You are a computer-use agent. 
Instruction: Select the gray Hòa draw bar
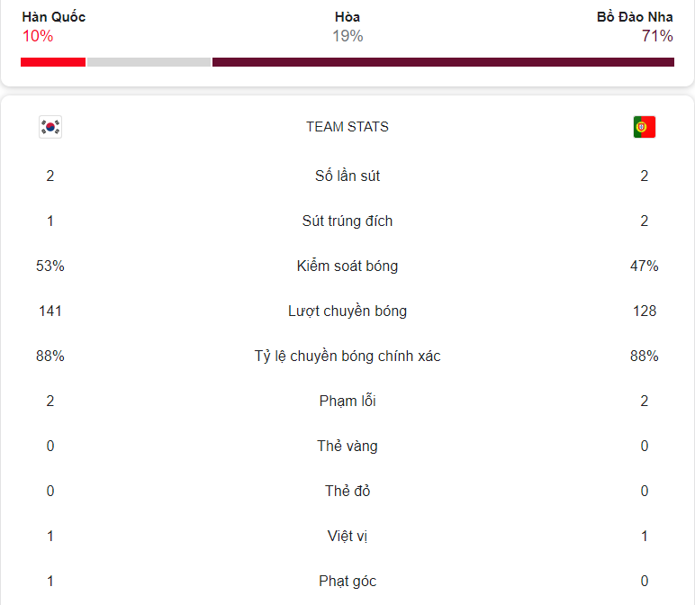(149, 62)
